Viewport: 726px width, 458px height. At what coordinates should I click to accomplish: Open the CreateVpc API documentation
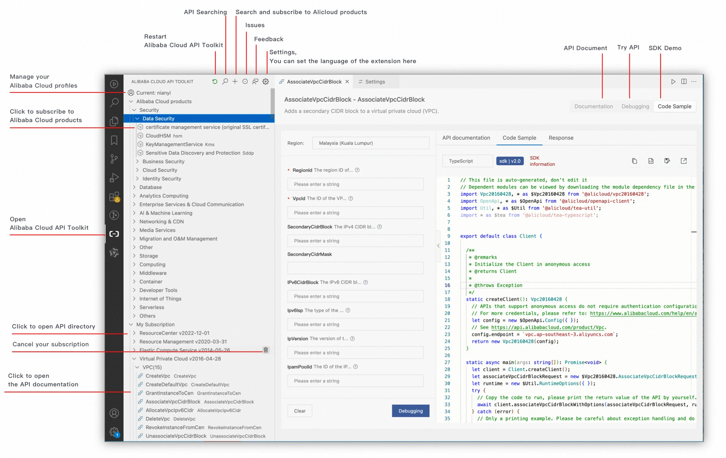click(171, 376)
